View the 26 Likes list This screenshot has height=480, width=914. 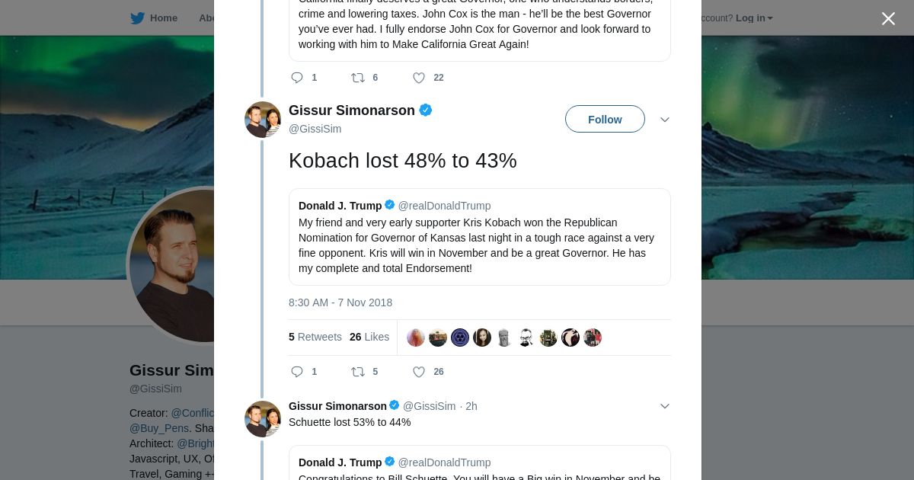[369, 337]
